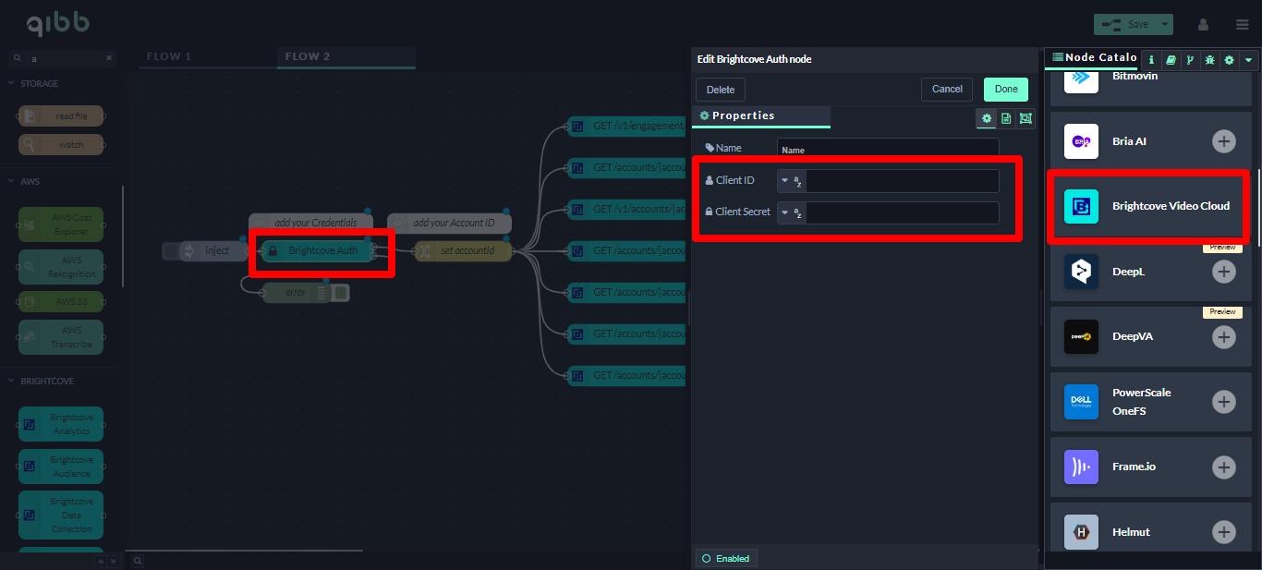Open the node description document icon
The height and width of the screenshot is (570, 1262).
pyautogui.click(x=1006, y=118)
